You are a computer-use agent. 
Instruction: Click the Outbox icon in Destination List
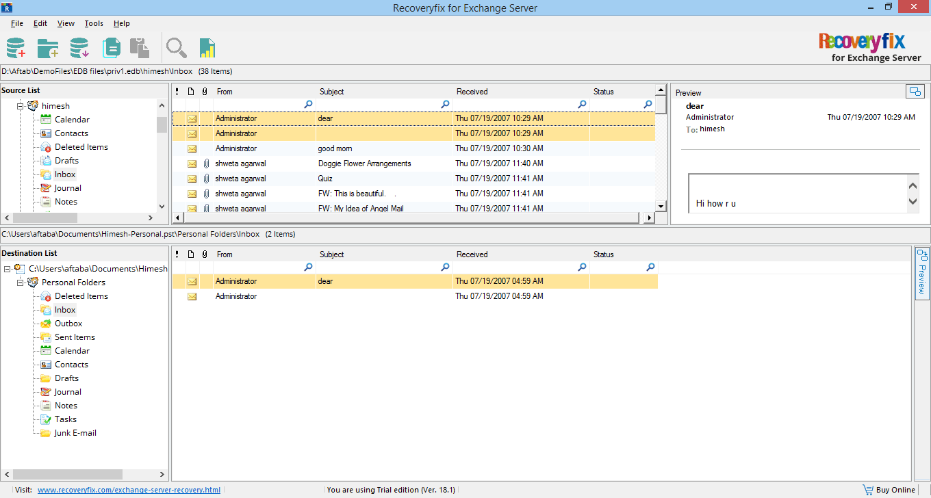(46, 324)
